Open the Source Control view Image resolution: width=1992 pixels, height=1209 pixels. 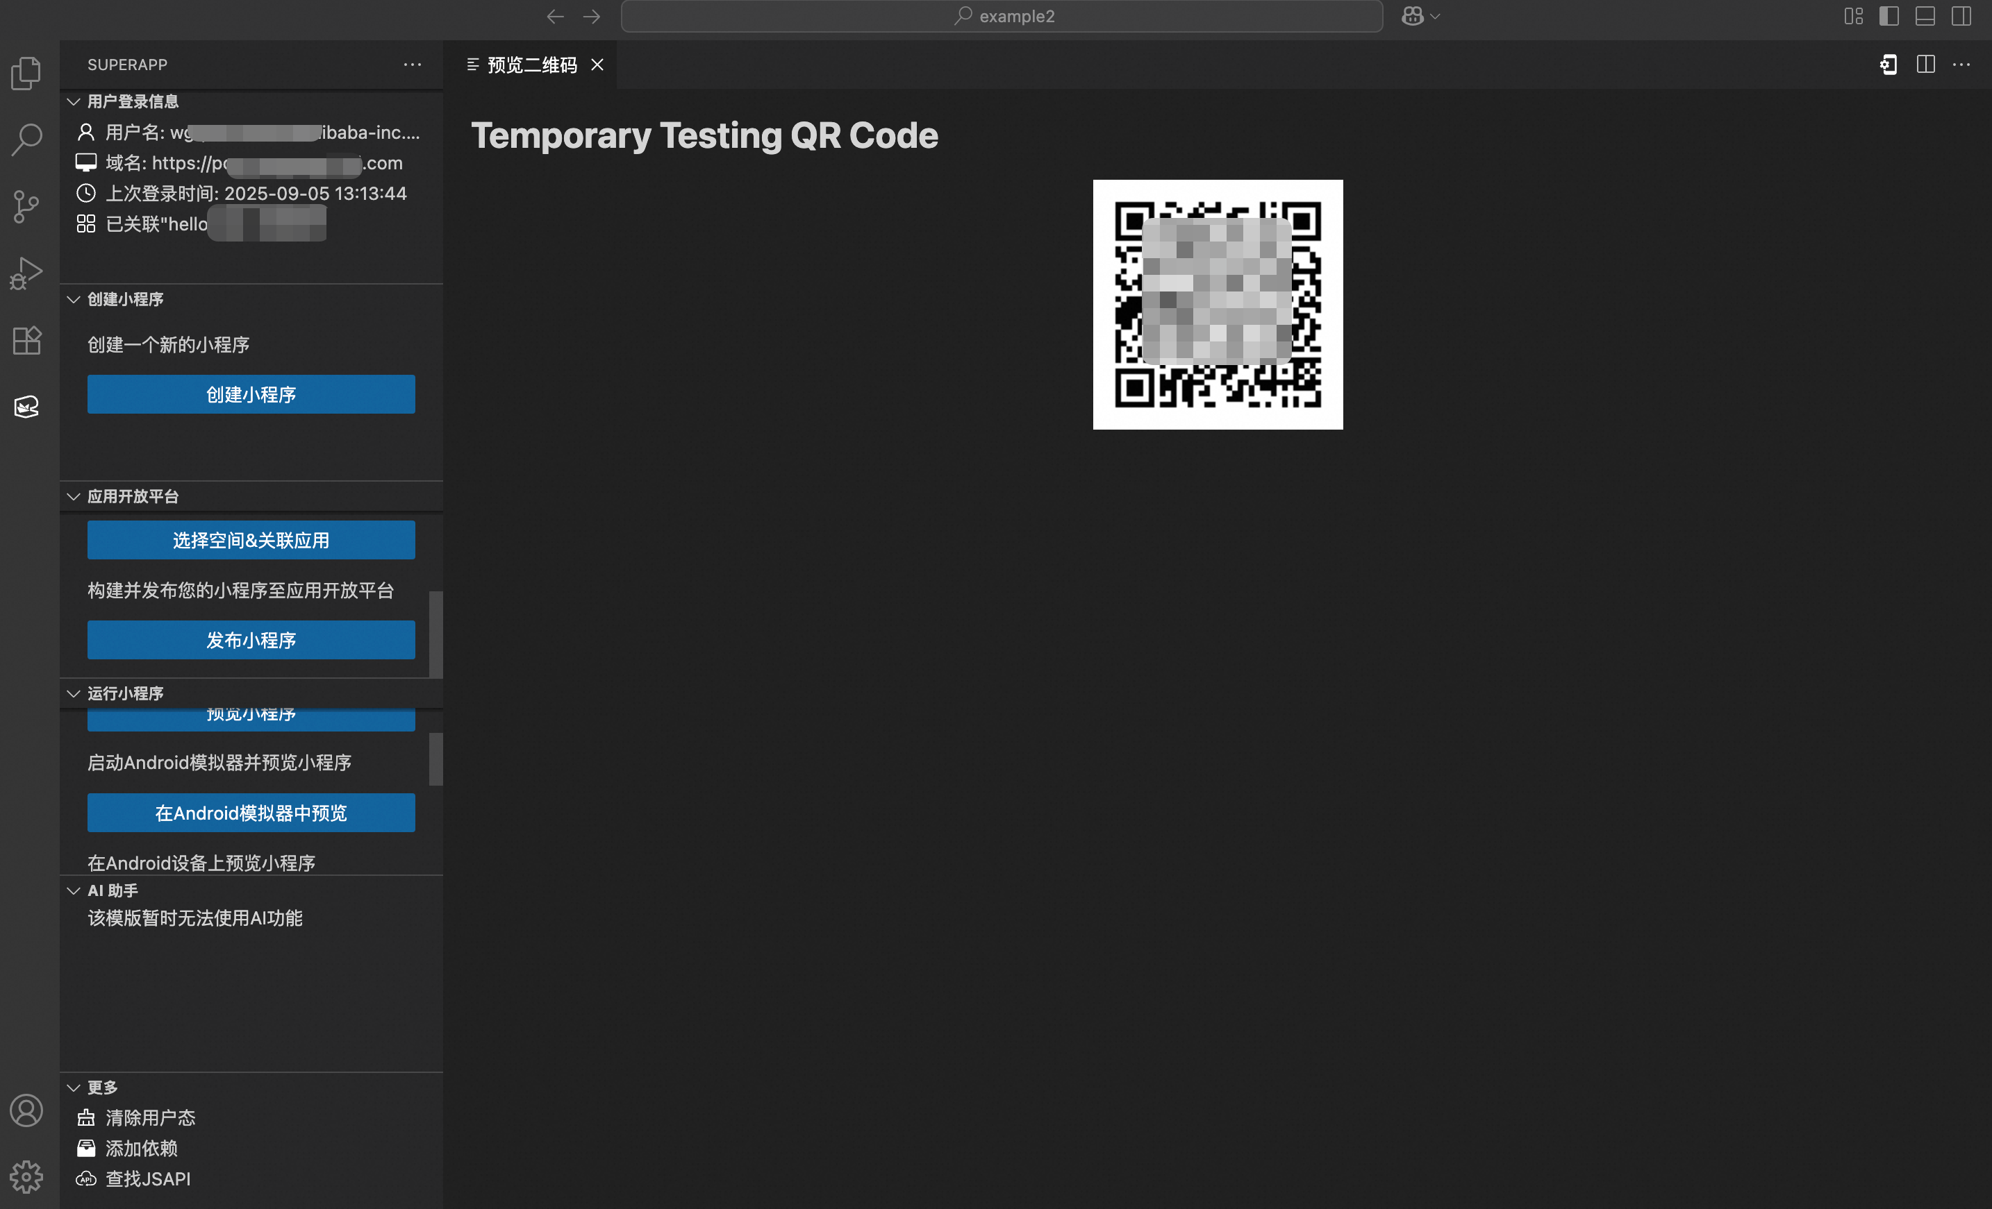point(26,207)
